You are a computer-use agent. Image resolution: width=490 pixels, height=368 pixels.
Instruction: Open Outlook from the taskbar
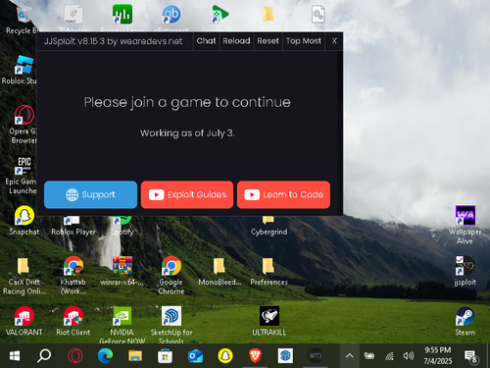pos(195,356)
